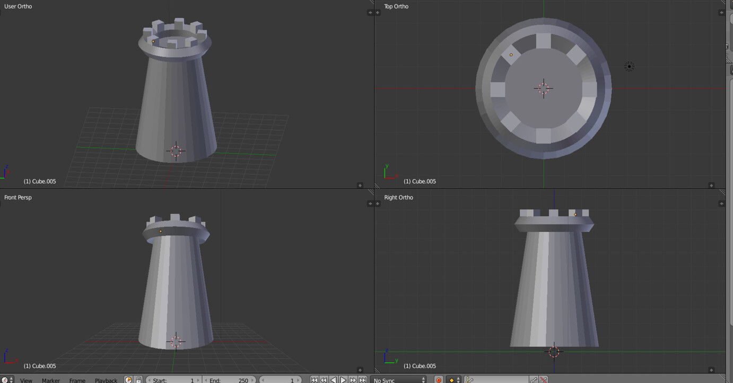733x383 pixels.
Task: Jump to the first frame
Action: (315, 379)
